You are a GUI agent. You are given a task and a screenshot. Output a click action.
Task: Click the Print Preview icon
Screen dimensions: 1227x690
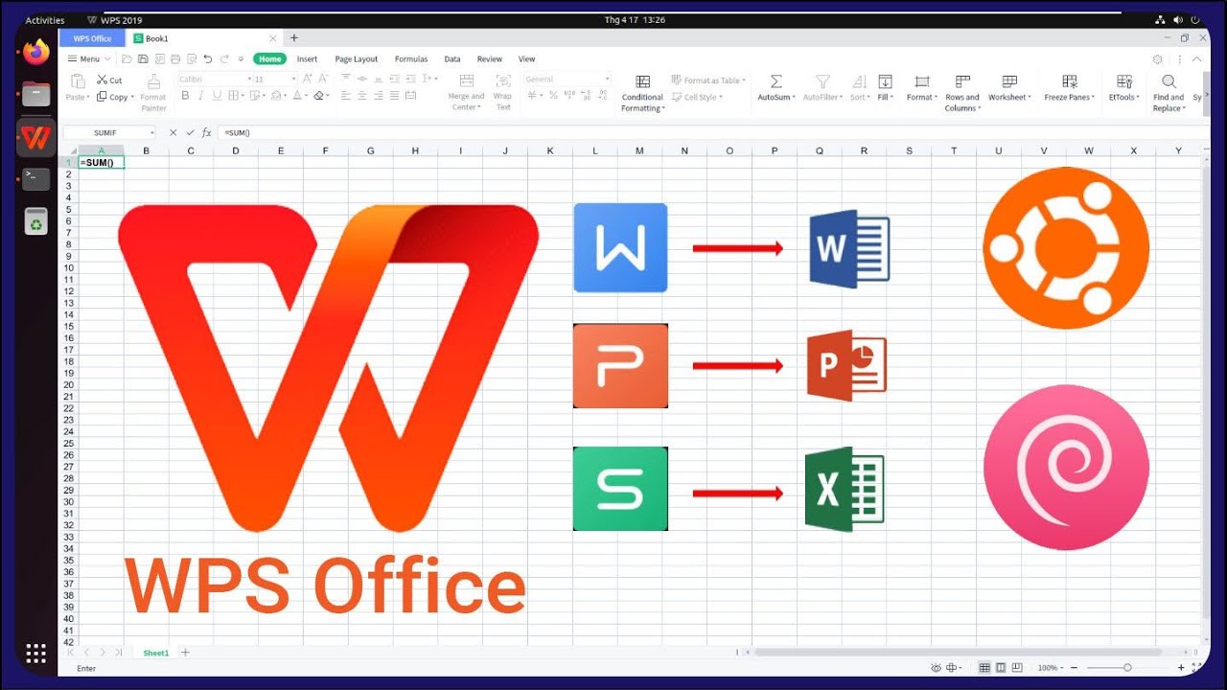tap(192, 58)
